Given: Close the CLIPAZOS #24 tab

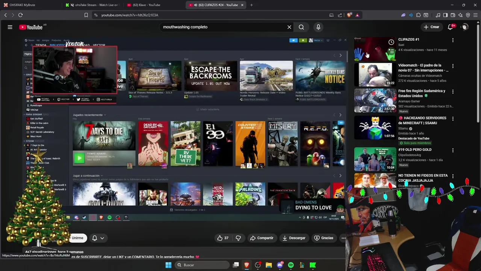Looking at the screenshot, I should [242, 5].
